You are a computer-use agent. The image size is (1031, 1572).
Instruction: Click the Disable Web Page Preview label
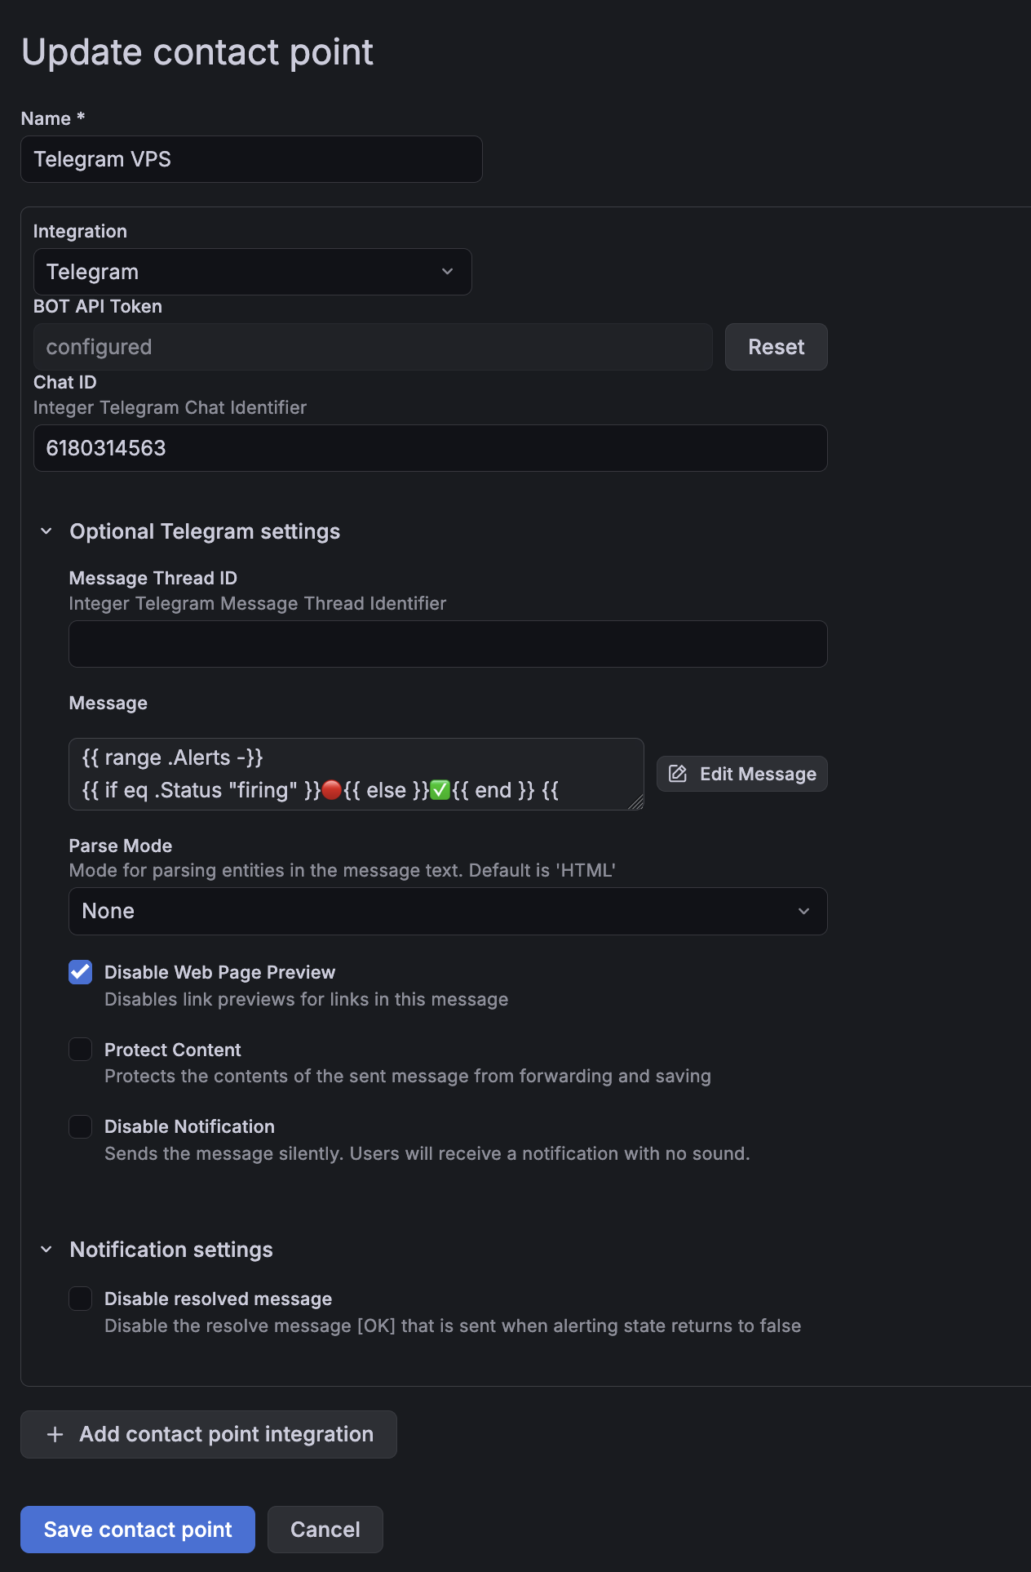point(219,972)
